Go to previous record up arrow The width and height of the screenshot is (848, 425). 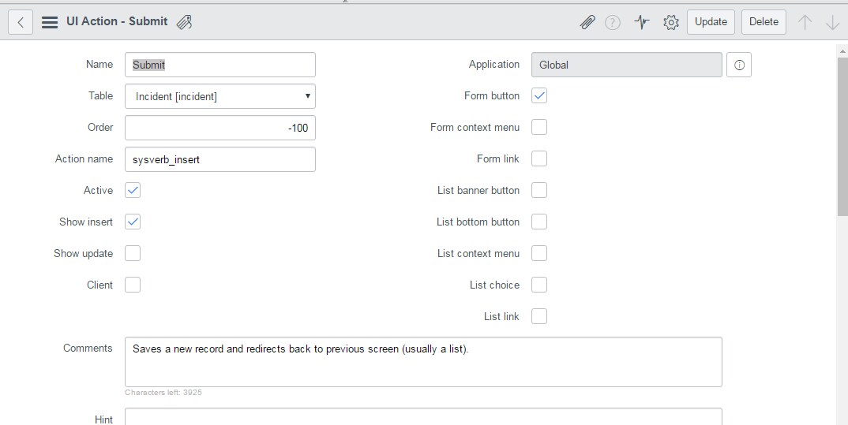pyautogui.click(x=805, y=22)
